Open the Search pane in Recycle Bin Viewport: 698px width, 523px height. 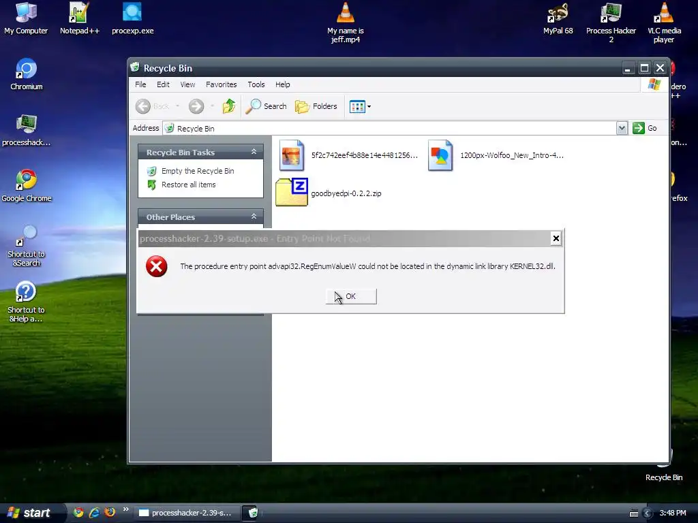tap(267, 106)
